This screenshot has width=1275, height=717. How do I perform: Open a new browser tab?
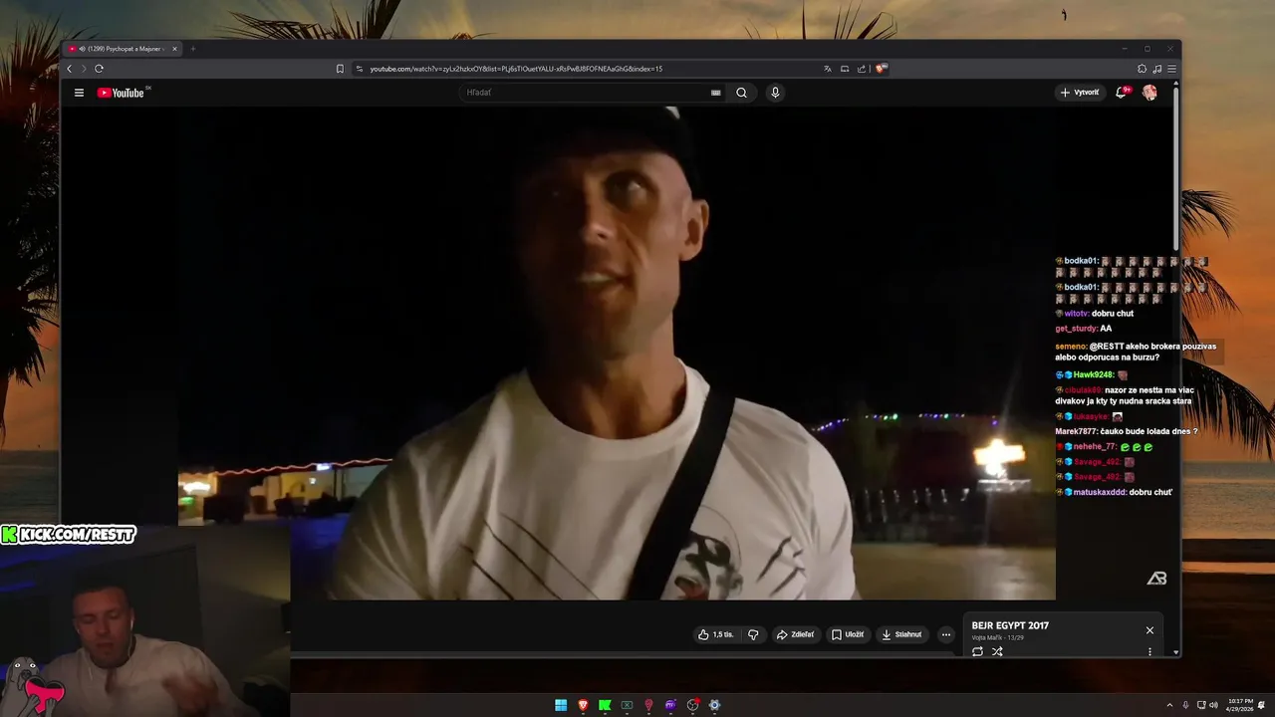(193, 49)
